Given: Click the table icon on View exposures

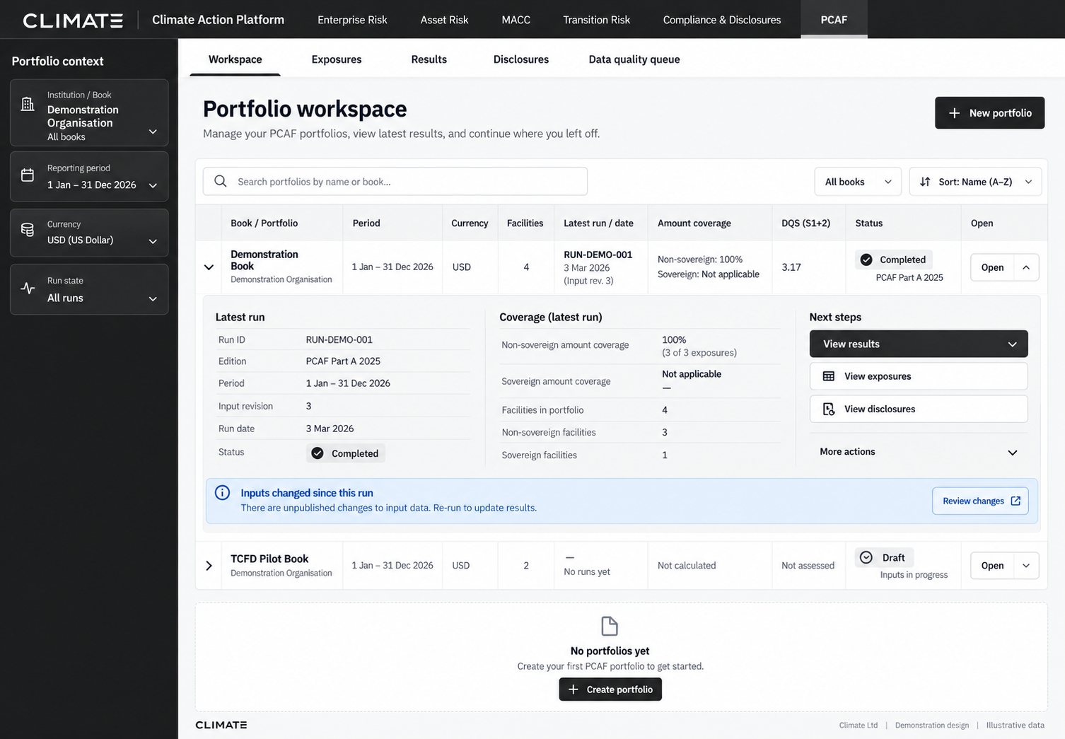Looking at the screenshot, I should [x=829, y=376].
